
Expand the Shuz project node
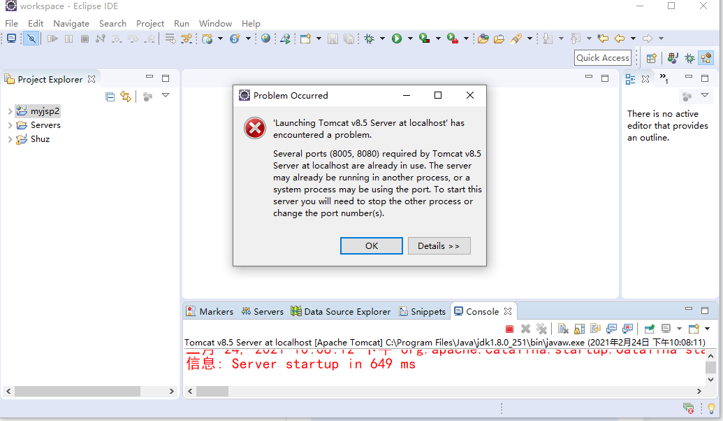click(10, 139)
